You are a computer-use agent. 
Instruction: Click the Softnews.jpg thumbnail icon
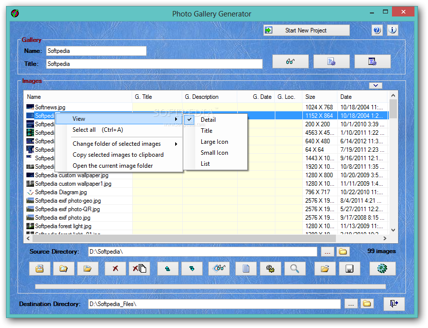(30, 107)
